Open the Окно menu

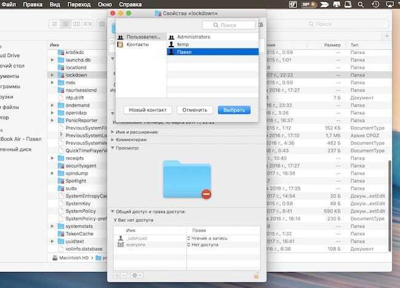point(105,4)
